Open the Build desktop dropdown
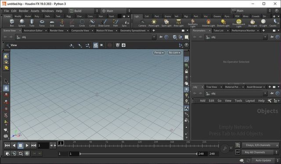This screenshot has height=164, width=281. 84,11
